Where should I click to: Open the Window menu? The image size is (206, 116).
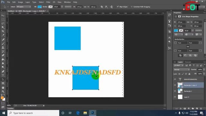tap(67, 2)
